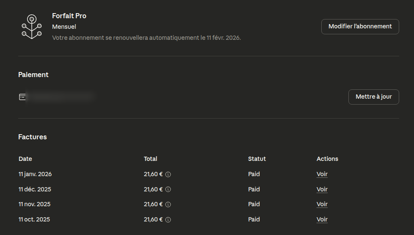Viewport: 414px width, 235px height.
Task: Click the Forfait Pro plan title
Action: pos(69,16)
